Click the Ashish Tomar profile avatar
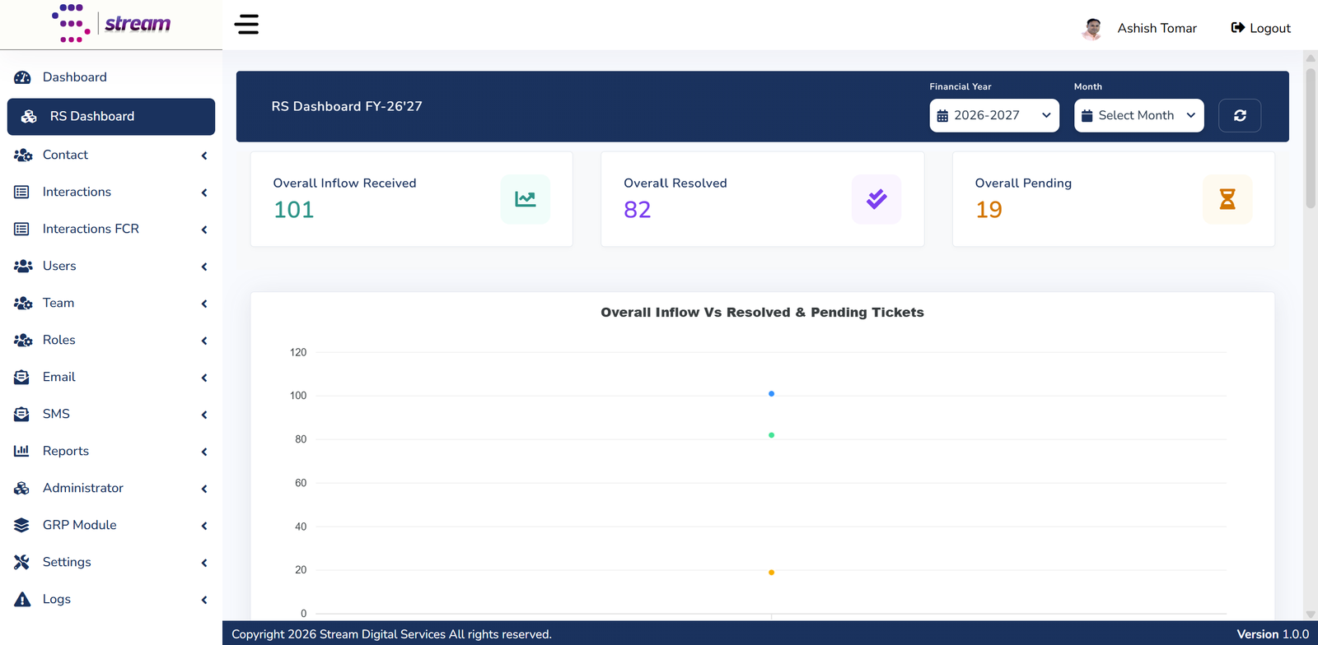 [1092, 29]
